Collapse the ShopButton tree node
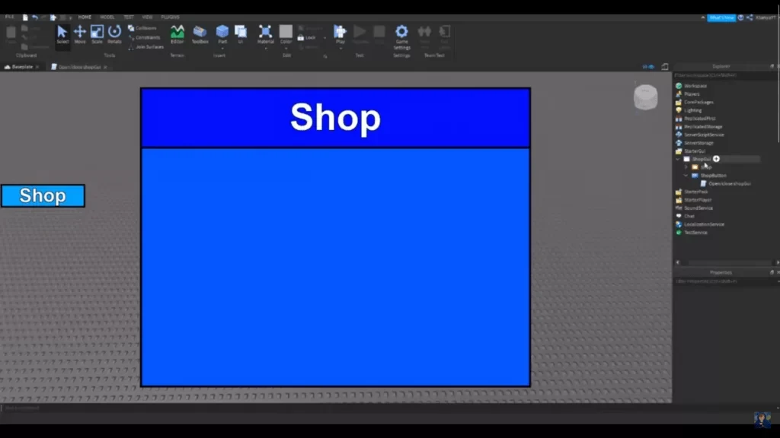Viewport: 780px width, 438px height. [x=686, y=176]
